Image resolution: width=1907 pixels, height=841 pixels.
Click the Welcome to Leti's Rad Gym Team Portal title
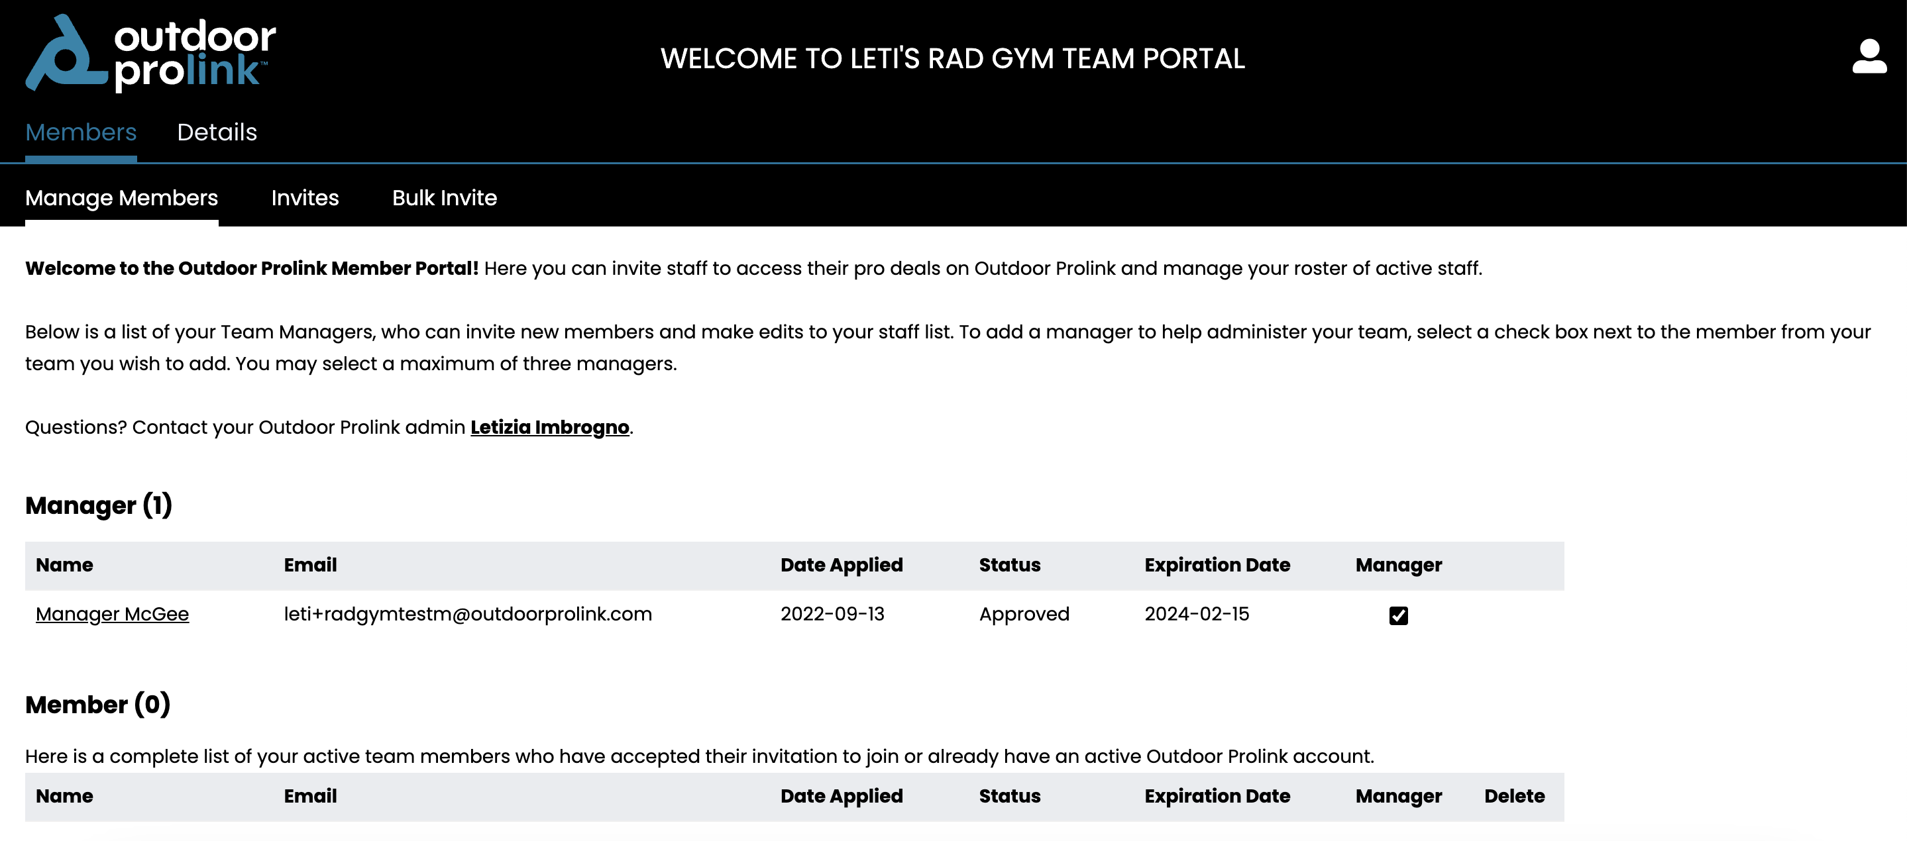953,58
